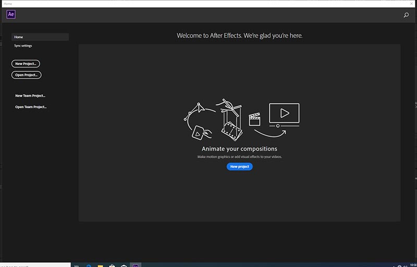Click the Open Project... button
Screen dimensions: 417x267
[27, 75]
